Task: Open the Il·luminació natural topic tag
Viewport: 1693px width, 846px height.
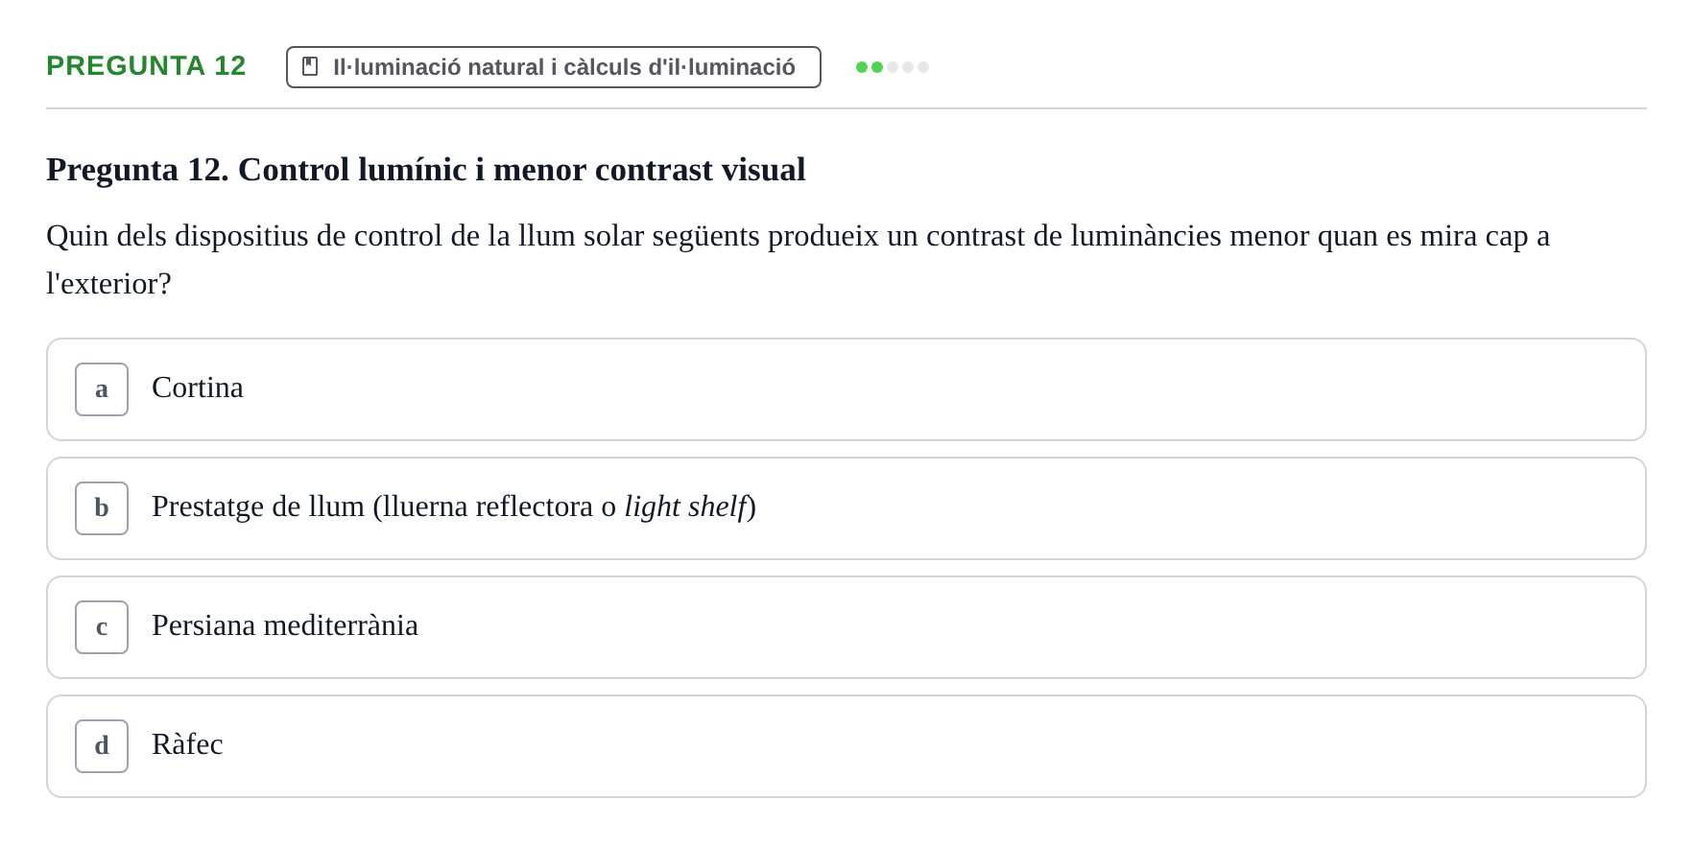Action: pyautogui.click(x=554, y=67)
